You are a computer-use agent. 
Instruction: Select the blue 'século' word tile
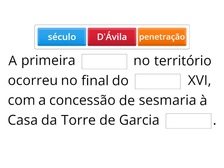point(62,37)
